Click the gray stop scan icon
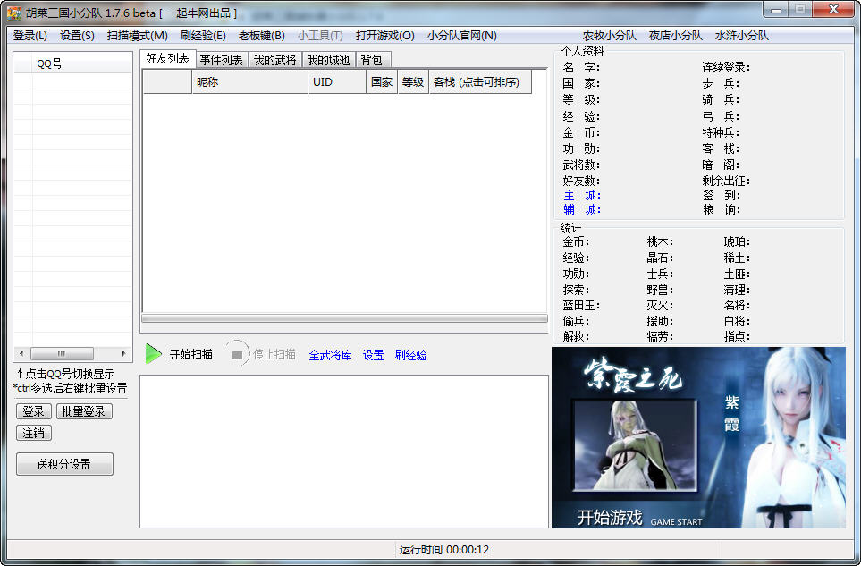861x566 pixels. [237, 355]
